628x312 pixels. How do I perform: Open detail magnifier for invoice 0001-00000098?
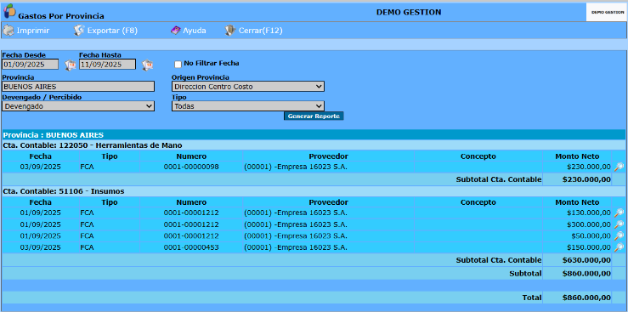619,167
